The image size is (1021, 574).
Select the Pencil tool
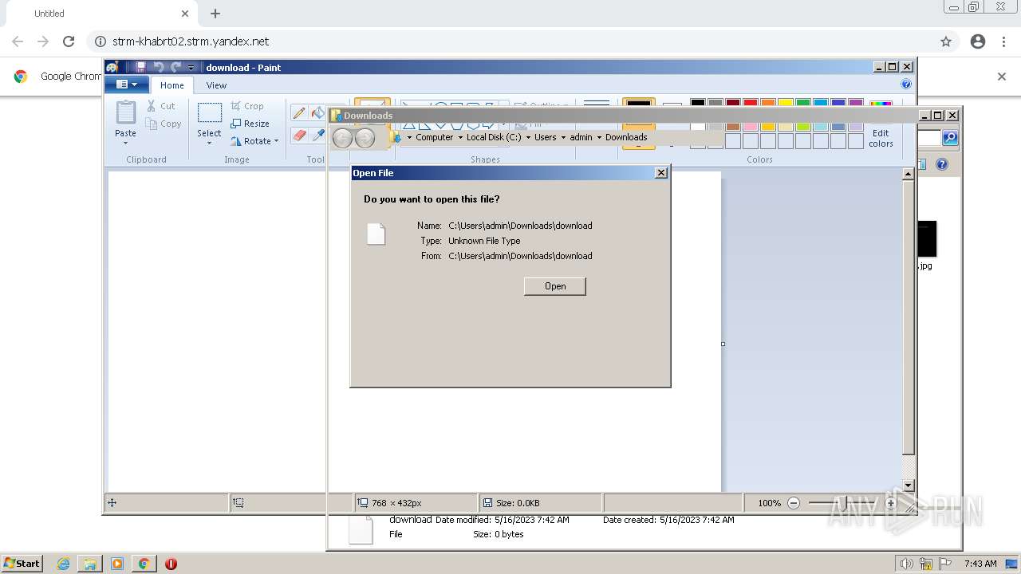pyautogui.click(x=299, y=113)
